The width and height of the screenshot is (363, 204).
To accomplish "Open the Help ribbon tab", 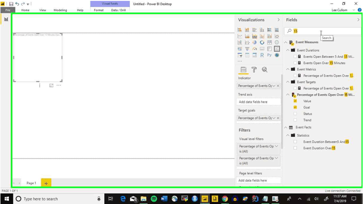I will tap(80, 10).
